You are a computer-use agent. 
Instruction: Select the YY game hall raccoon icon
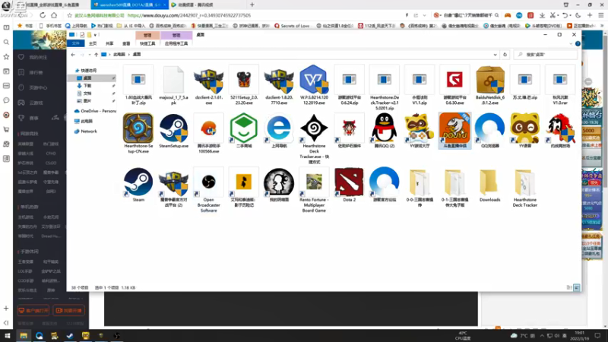420,128
